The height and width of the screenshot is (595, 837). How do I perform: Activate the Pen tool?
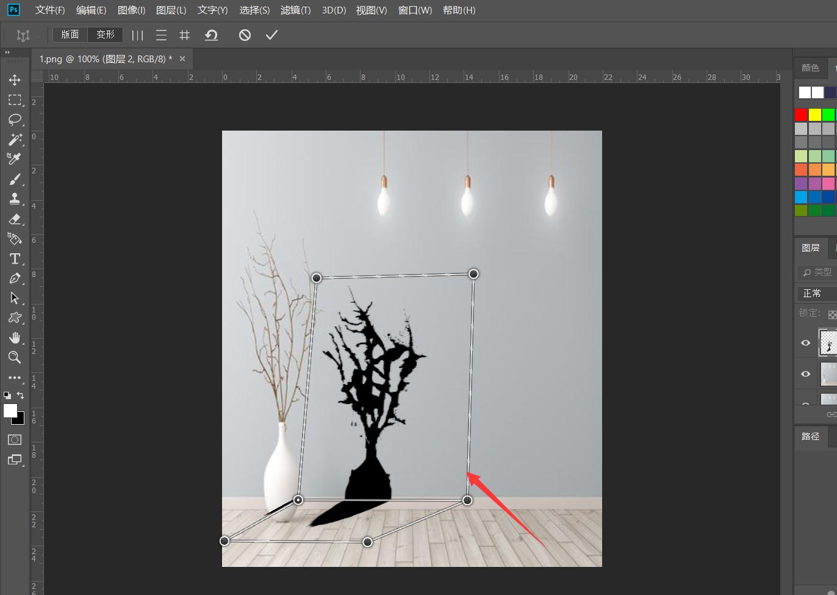click(x=15, y=278)
